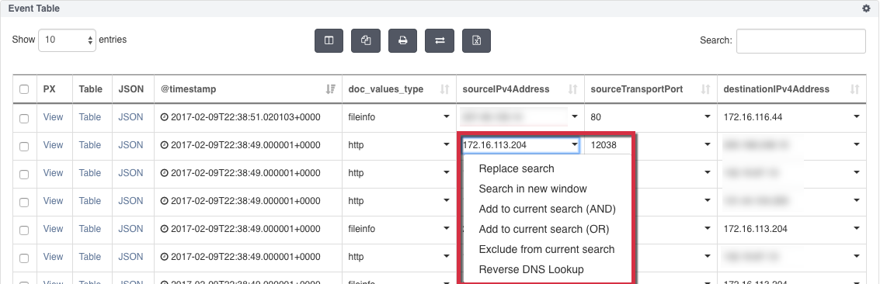Click the Event Table panel title

(33, 9)
